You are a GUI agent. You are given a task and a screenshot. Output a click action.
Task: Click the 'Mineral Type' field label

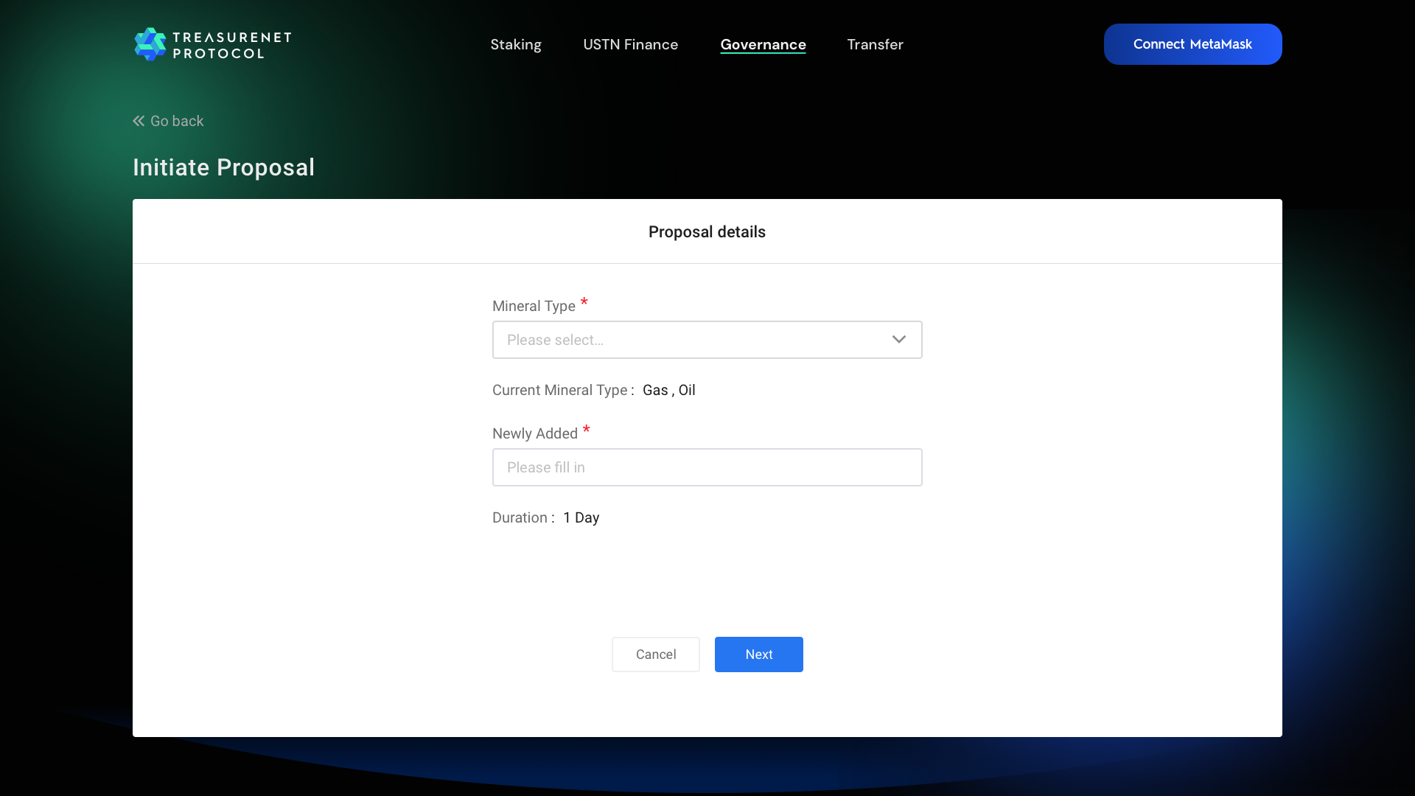(x=534, y=306)
